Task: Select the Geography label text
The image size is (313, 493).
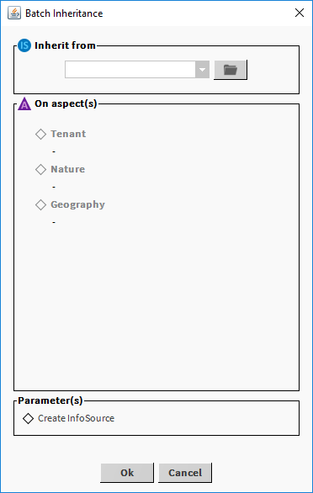Action: point(77,204)
